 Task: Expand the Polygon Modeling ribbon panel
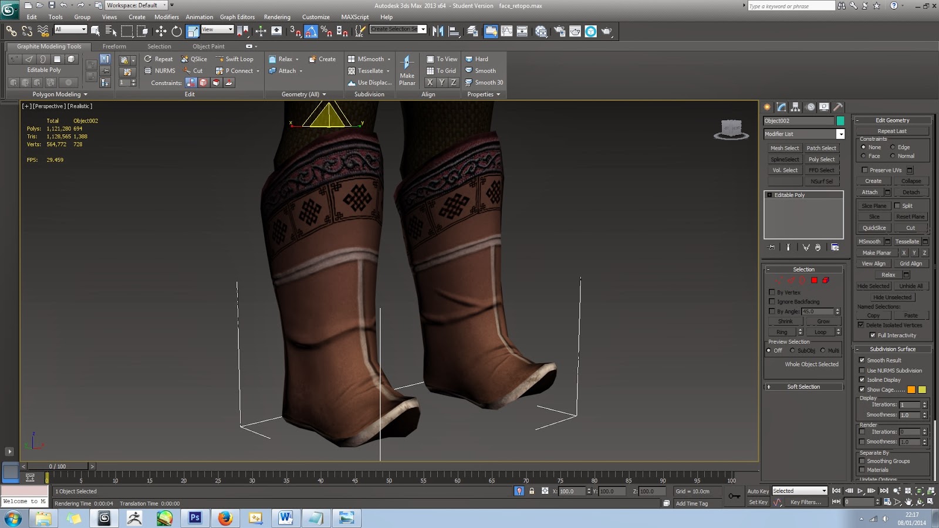tap(60, 94)
